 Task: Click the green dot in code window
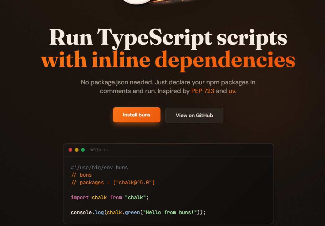tap(83, 150)
